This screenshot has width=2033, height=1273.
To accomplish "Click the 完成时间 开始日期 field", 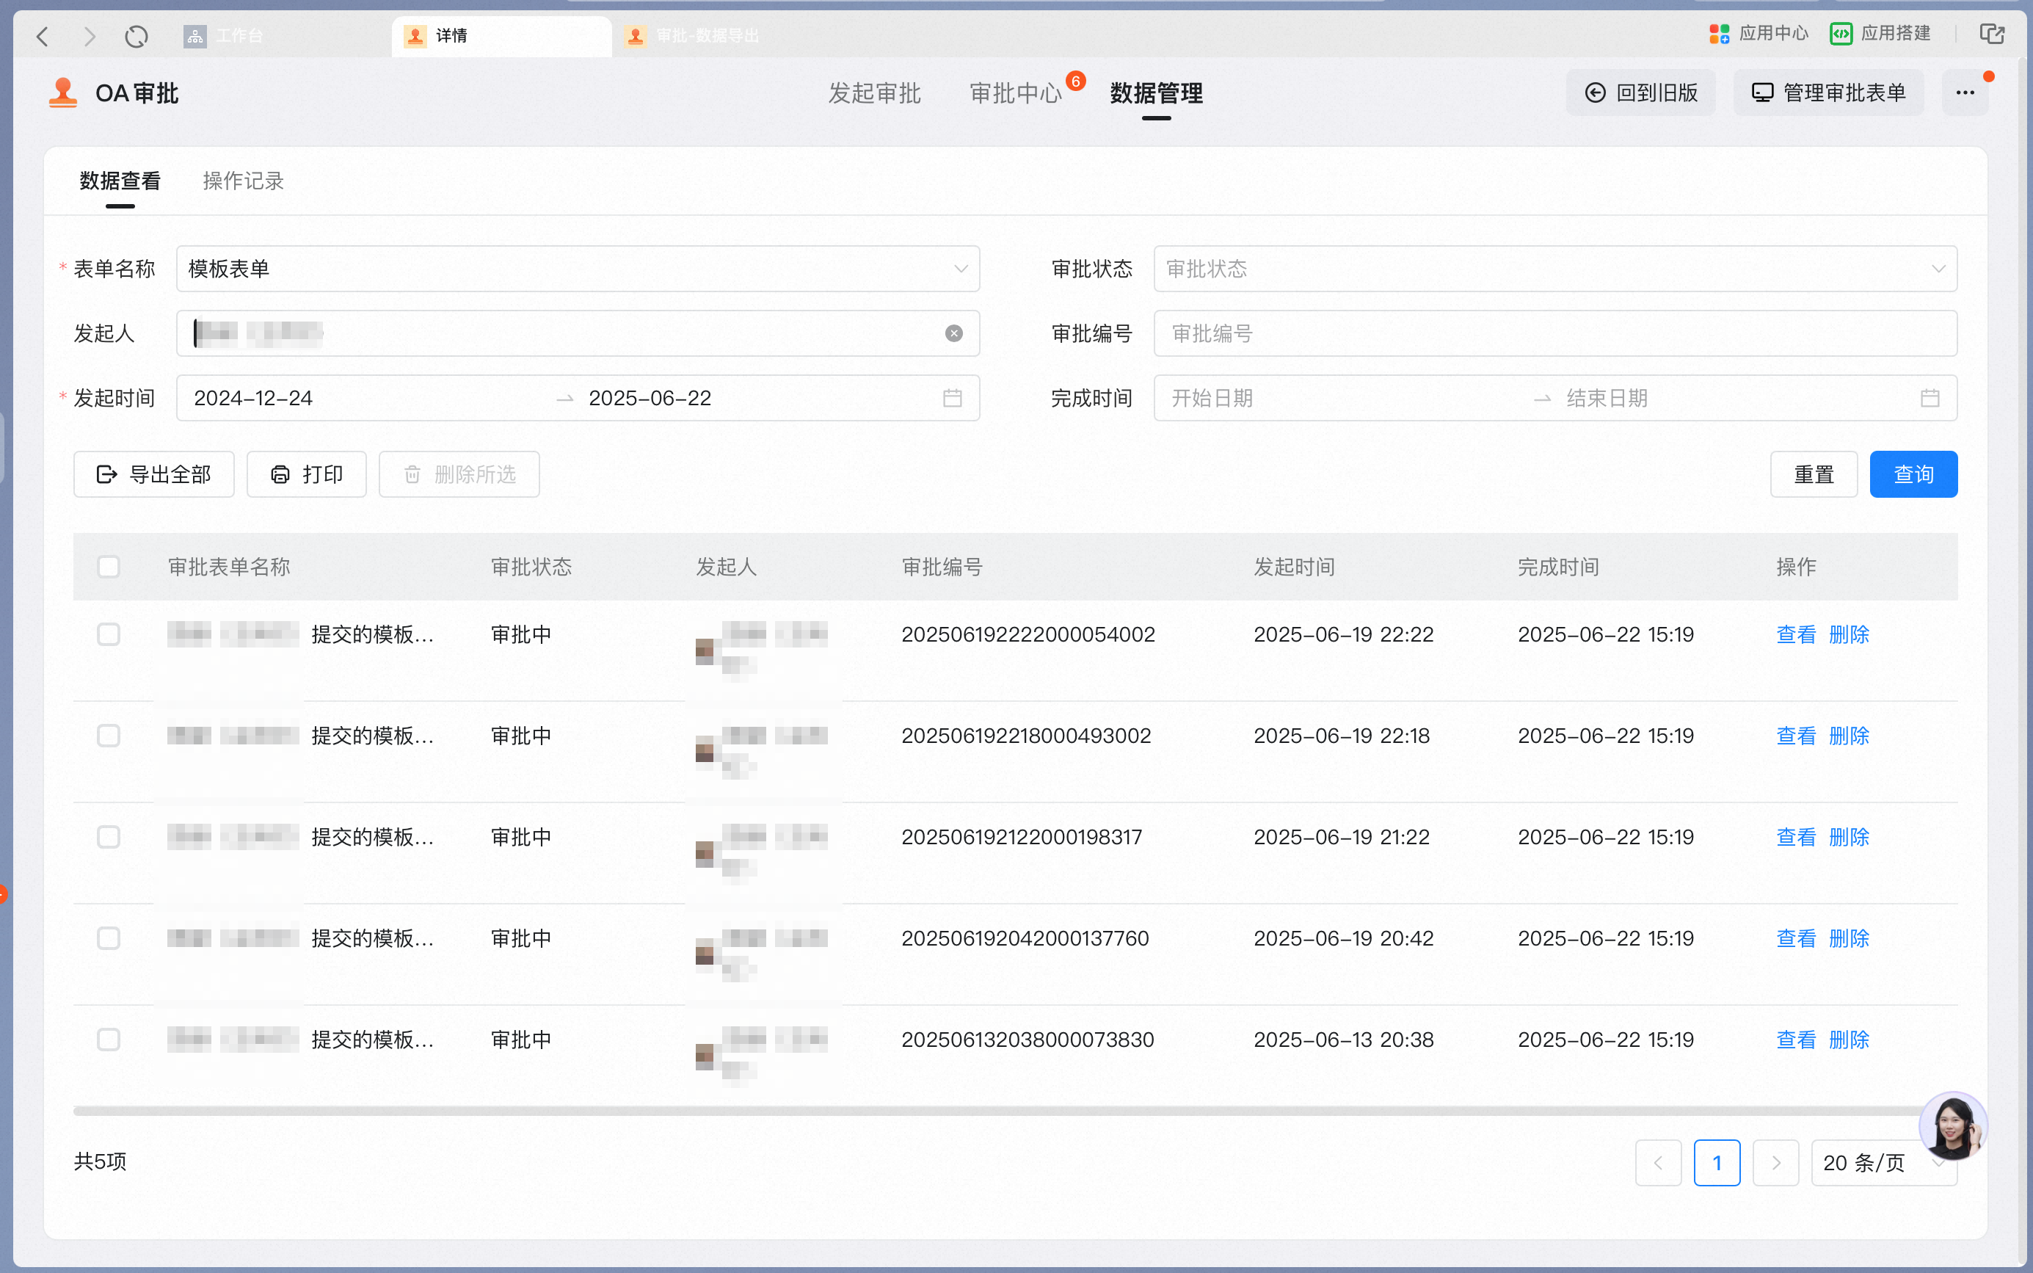I will click(x=1212, y=398).
